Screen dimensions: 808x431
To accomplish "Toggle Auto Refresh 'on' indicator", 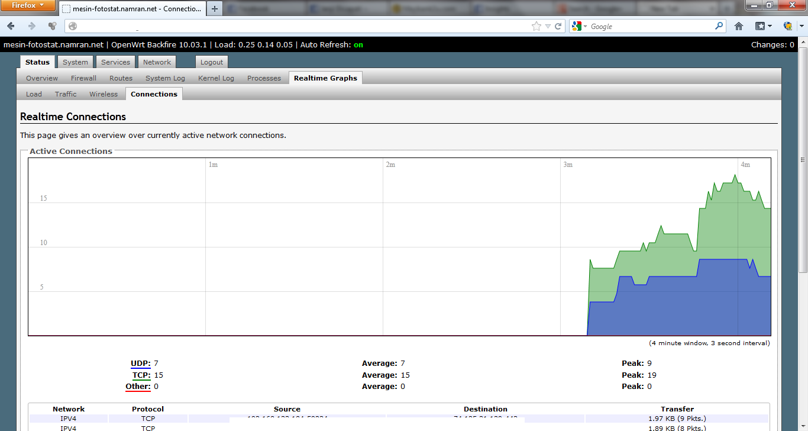I will tap(358, 45).
